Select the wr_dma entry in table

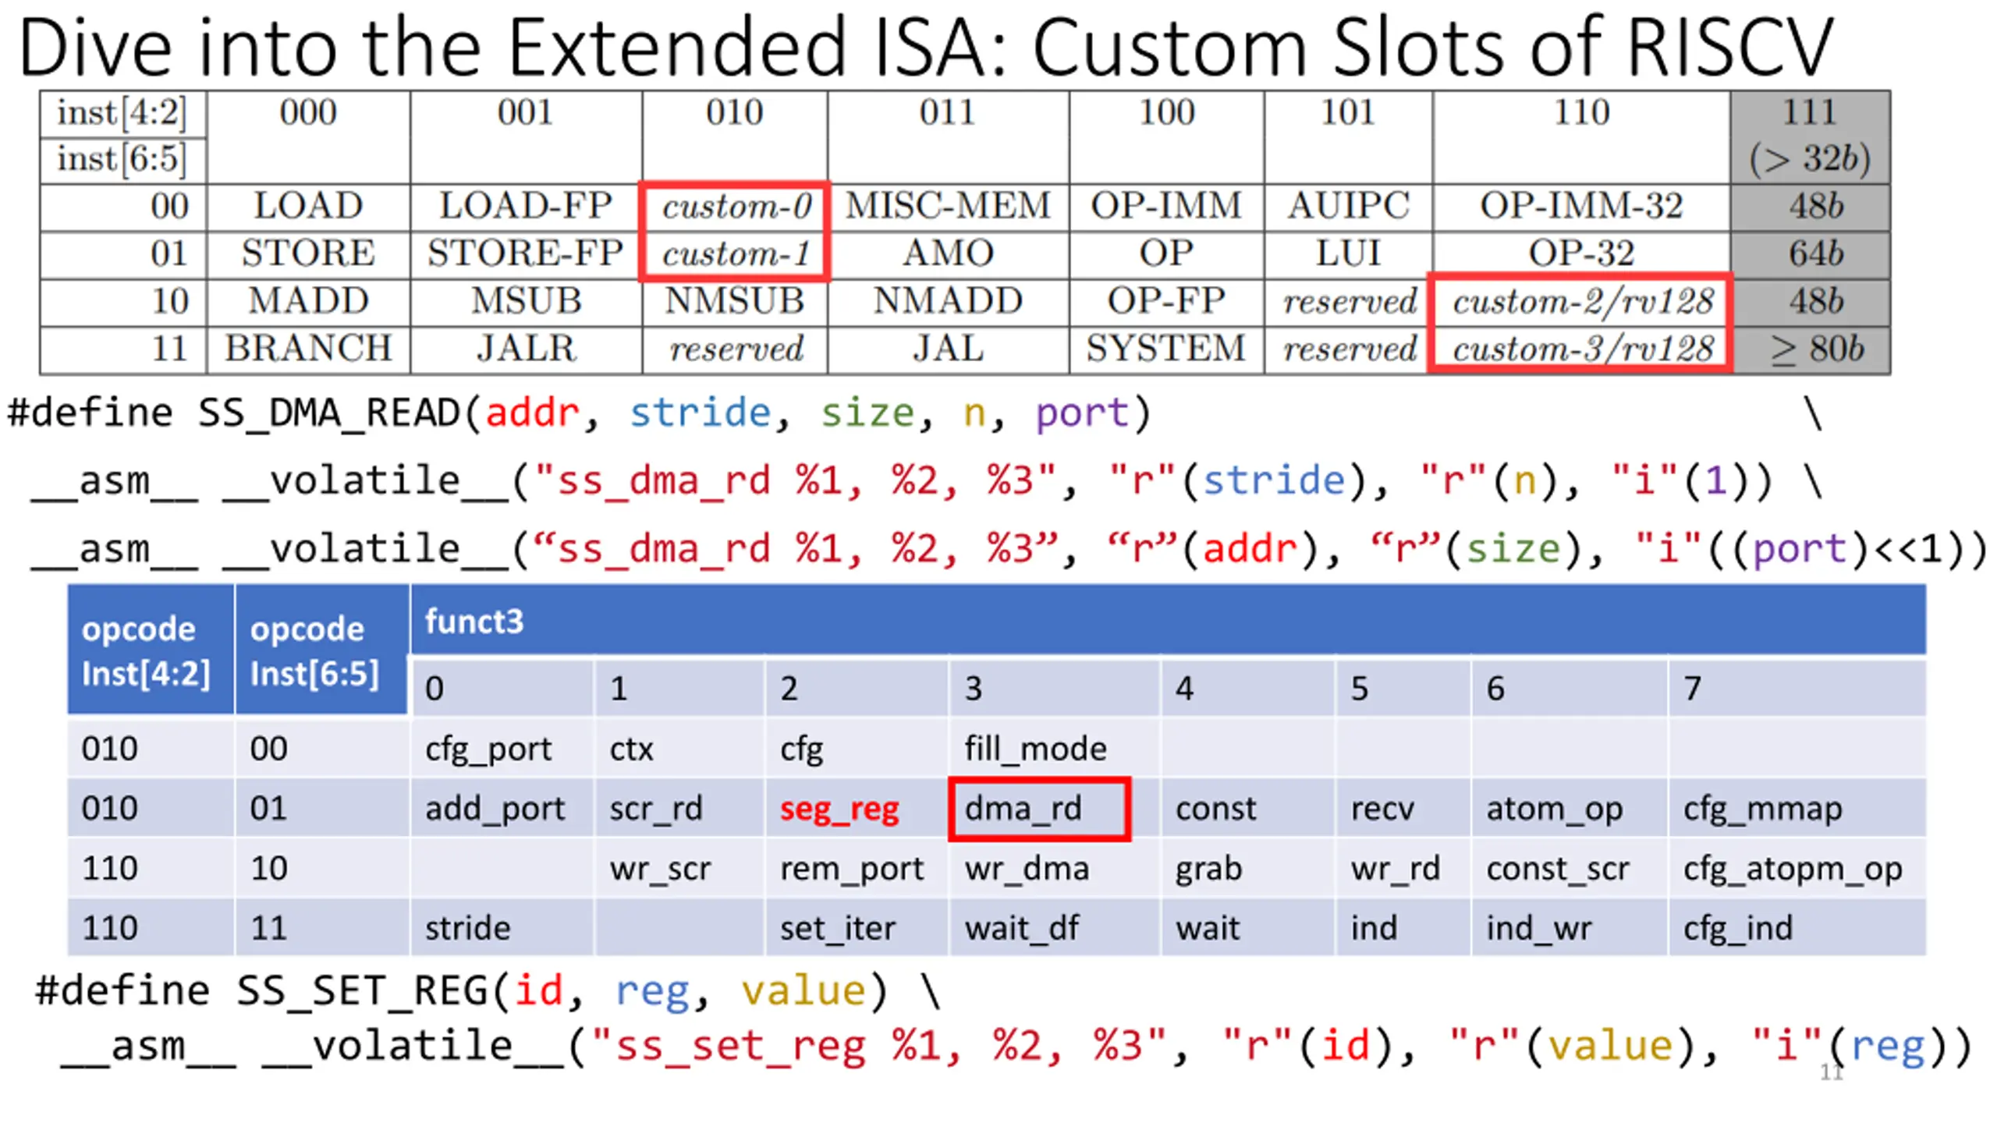pyautogui.click(x=1054, y=869)
